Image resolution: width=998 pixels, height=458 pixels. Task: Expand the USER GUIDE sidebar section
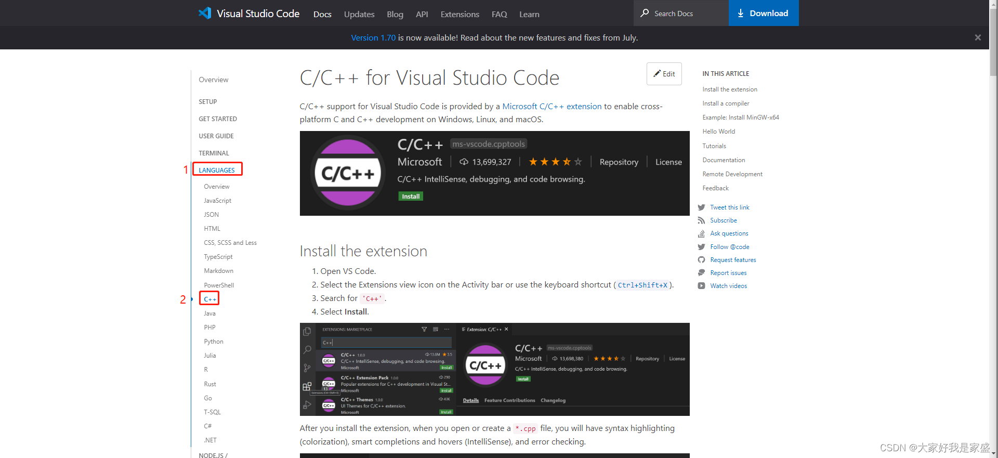[216, 136]
